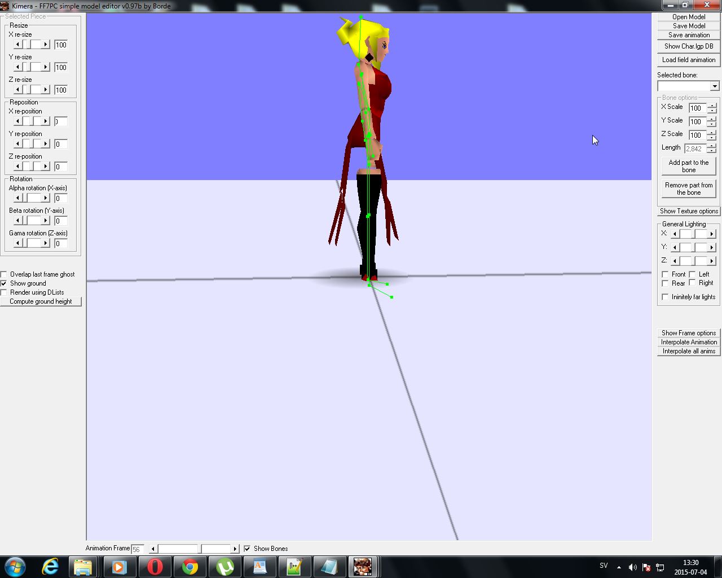The width and height of the screenshot is (722, 578).
Task: Toggle Show Bones checkbox
Action: pos(247,549)
